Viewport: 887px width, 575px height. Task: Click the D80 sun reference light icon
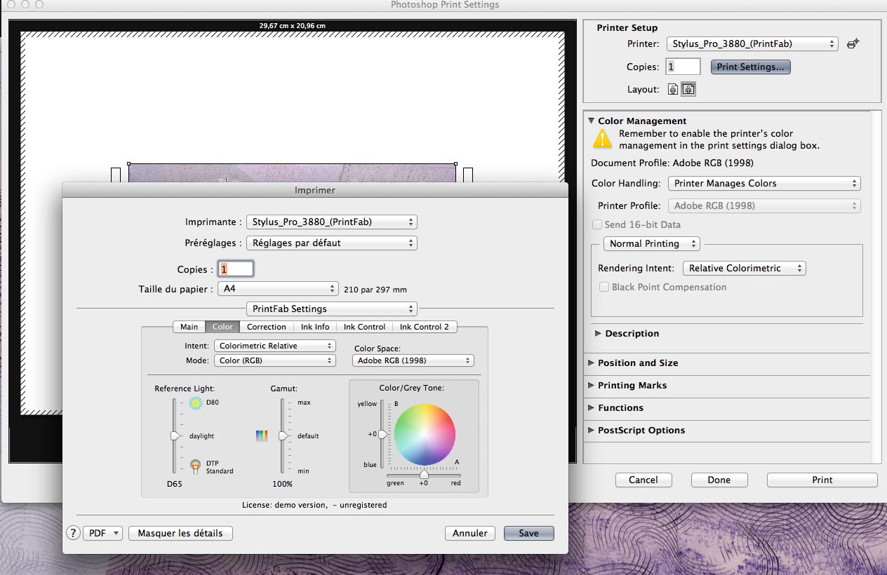point(195,403)
